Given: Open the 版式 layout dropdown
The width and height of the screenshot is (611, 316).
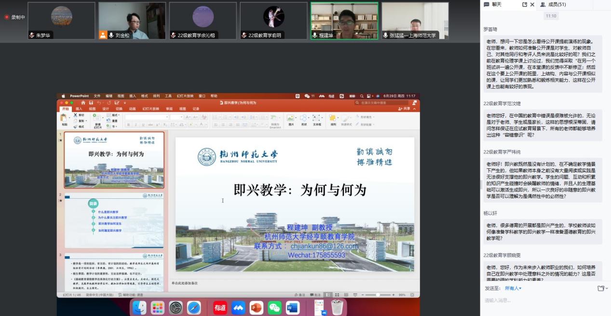Looking at the screenshot, I should pyautogui.click(x=115, y=115).
